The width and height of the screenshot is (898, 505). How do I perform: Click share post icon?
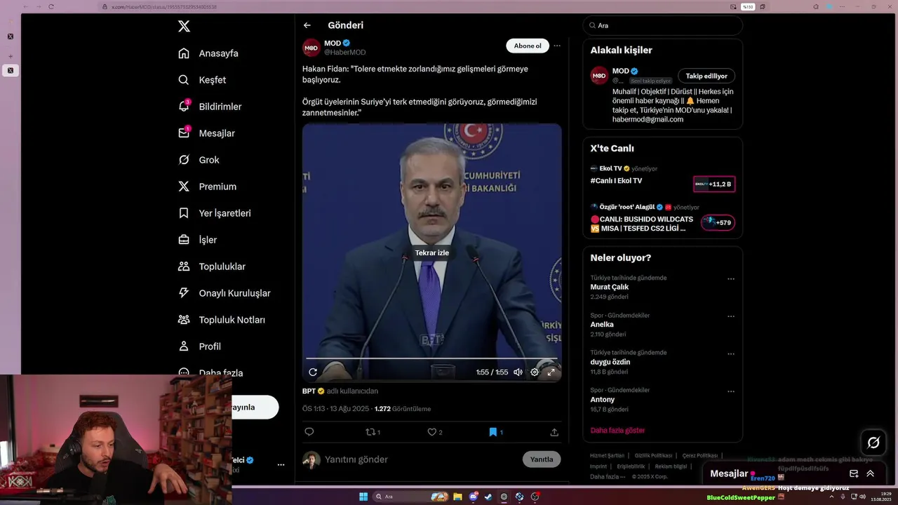[x=554, y=432]
